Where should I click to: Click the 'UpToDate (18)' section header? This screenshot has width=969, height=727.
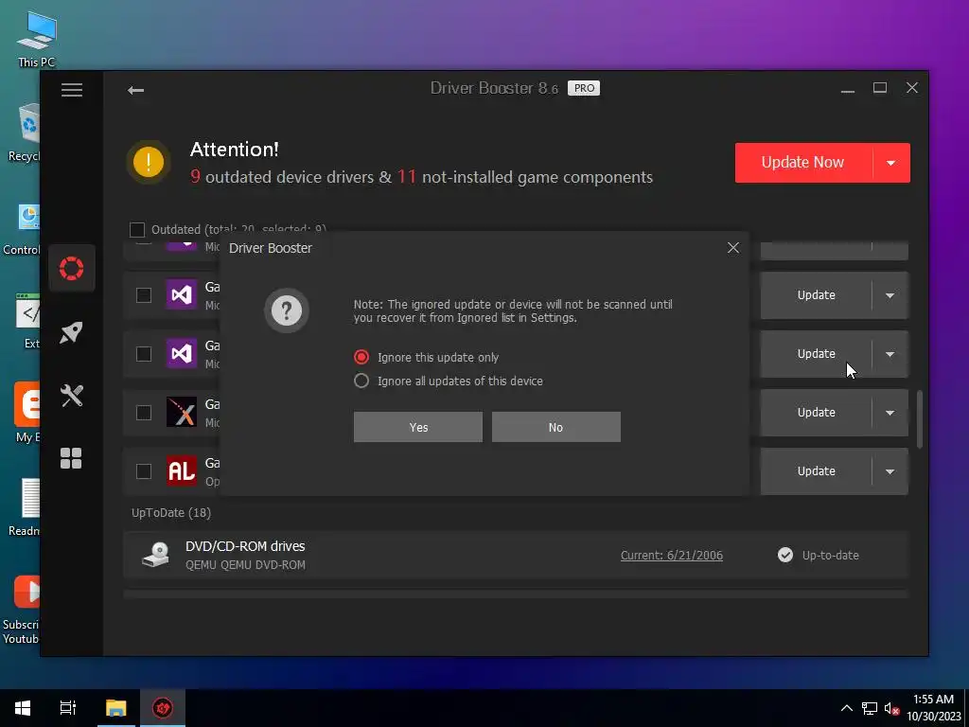point(171,512)
